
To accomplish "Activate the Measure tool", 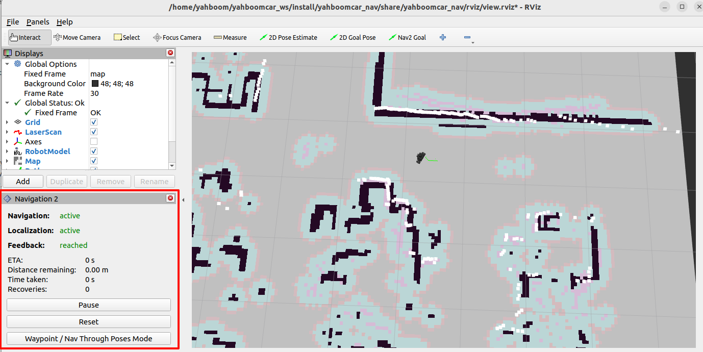I will click(230, 37).
